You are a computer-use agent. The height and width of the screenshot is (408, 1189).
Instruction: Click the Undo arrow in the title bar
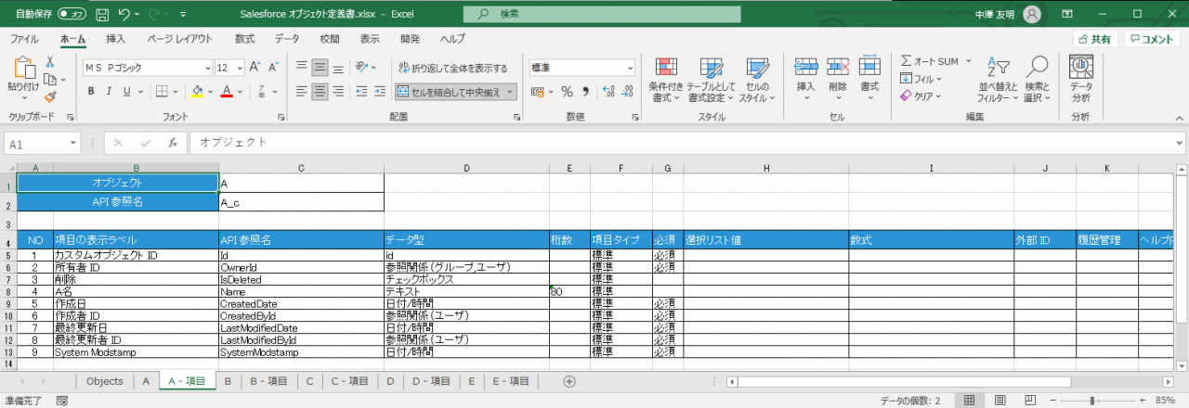[x=125, y=15]
